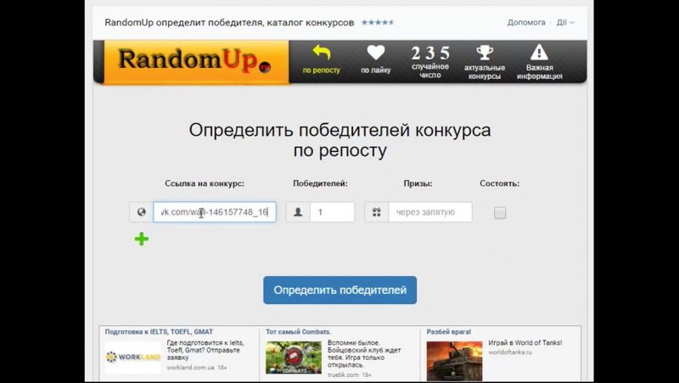The width and height of the screenshot is (679, 383).
Task: Add another contest row with green plus
Action: [142, 239]
